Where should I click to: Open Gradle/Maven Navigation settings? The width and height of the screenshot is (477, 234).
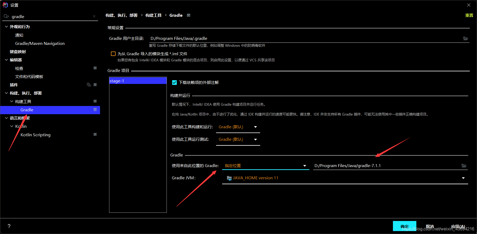click(40, 43)
